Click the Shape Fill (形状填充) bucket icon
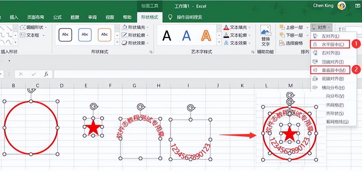Image resolution: width=362 pixels, height=171 pixels. point(124,27)
